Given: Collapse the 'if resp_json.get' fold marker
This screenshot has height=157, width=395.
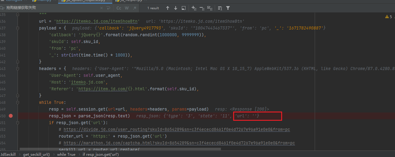Looking at the screenshot, I should (x=18, y=123).
